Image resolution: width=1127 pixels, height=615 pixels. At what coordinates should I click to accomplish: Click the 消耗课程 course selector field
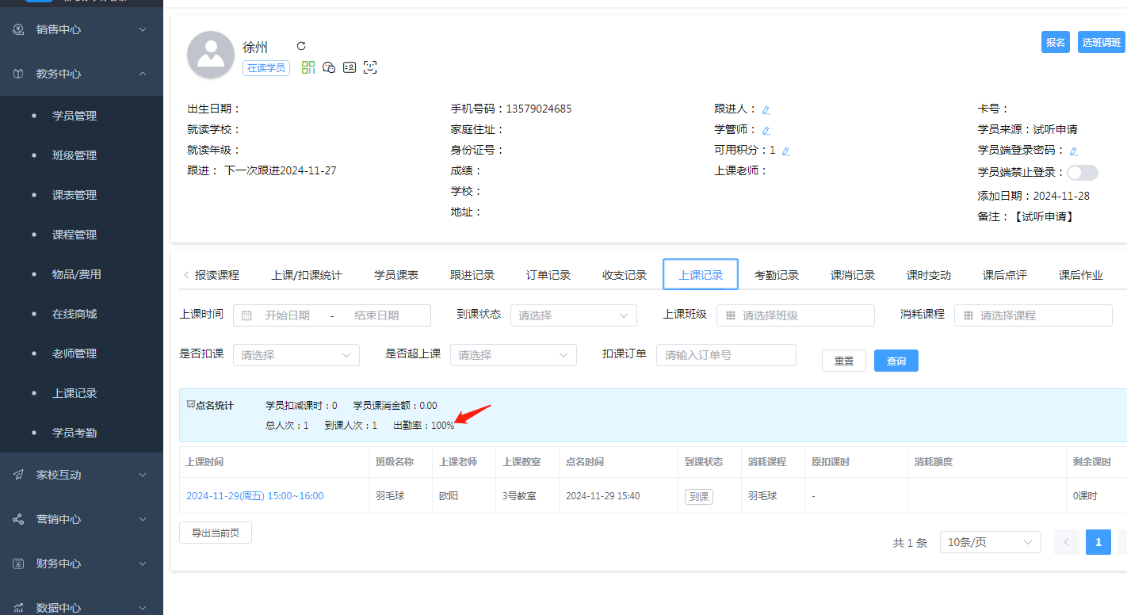click(1033, 315)
